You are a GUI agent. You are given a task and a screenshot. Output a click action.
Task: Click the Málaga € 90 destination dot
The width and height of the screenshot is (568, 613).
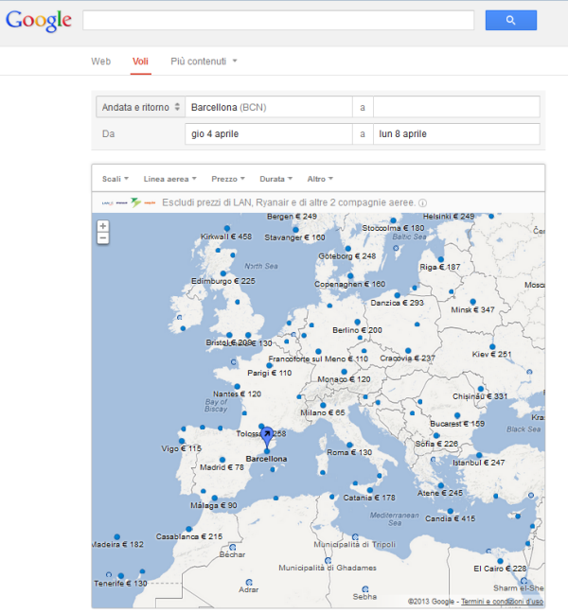point(214,498)
